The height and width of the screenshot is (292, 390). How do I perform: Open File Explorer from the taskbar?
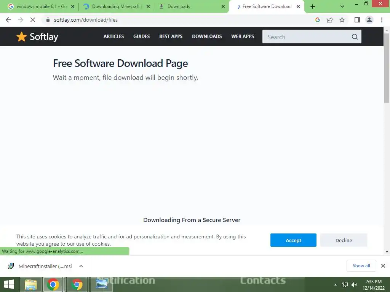(x=30, y=284)
